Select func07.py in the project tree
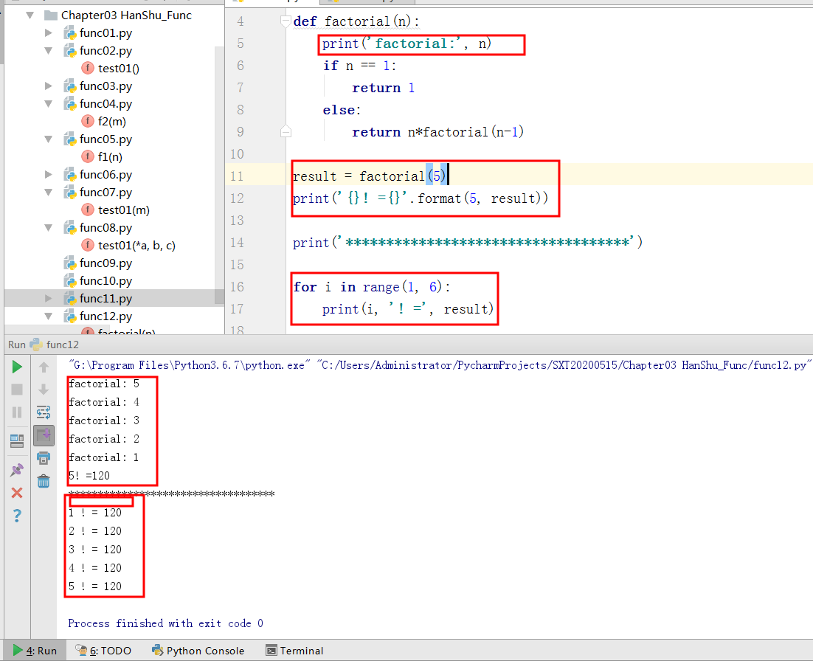Screen dimensions: 813x661 105,192
